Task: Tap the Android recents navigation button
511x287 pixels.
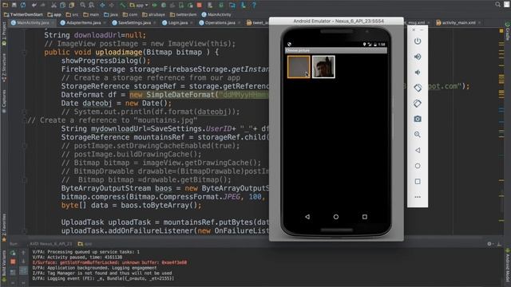Action: coord(365,217)
